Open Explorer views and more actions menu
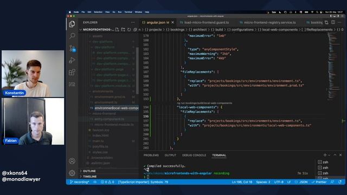This screenshot has height=195, width=347. [132, 22]
